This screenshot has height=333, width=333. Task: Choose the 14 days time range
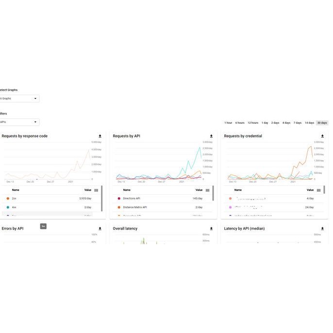[x=309, y=123]
